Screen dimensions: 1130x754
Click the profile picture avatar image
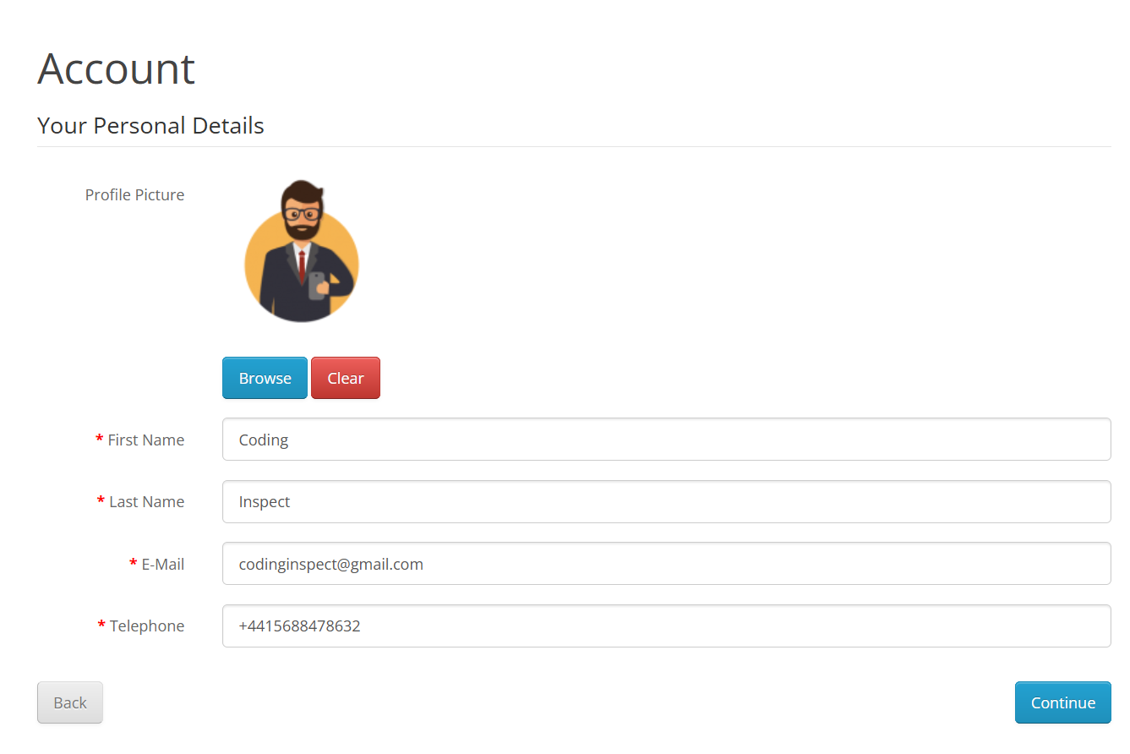point(302,251)
